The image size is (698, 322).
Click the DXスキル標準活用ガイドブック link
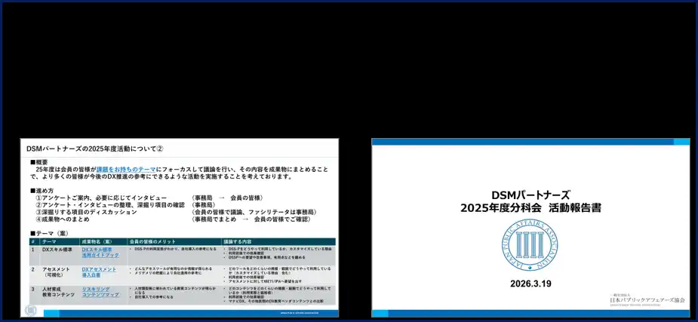tap(100, 252)
